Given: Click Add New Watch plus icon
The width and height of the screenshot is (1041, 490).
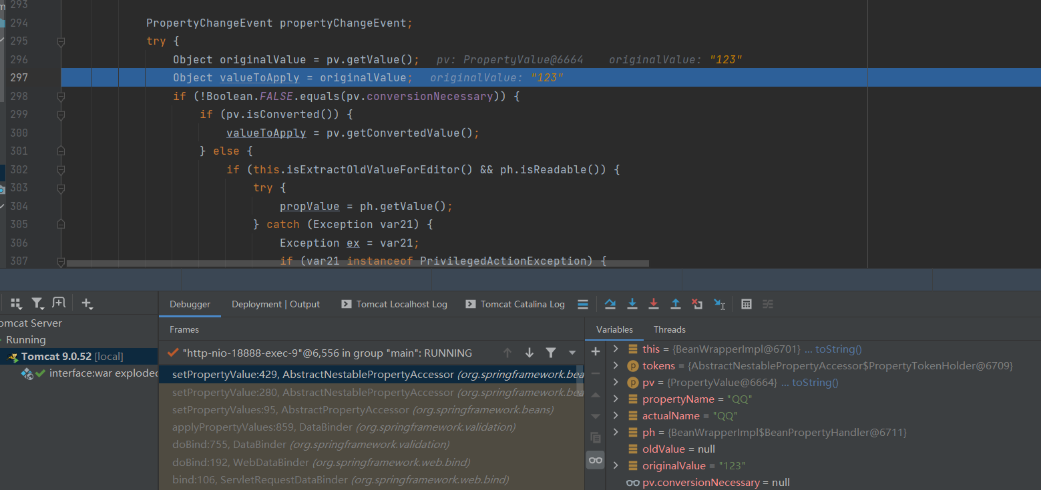Looking at the screenshot, I should tap(596, 351).
